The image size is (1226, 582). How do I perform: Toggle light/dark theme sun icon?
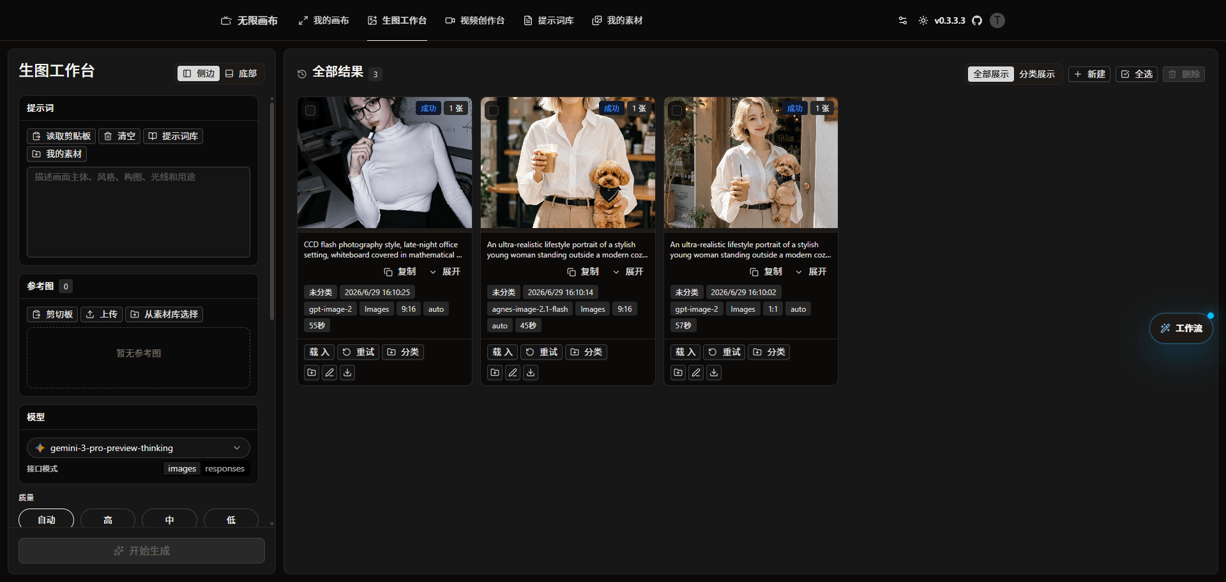(x=923, y=20)
